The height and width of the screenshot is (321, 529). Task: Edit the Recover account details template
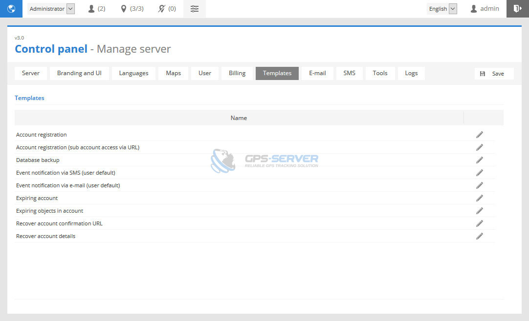click(x=479, y=236)
